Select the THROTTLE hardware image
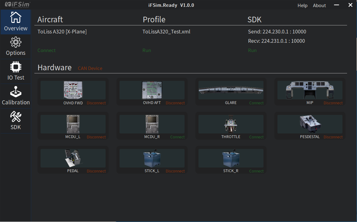The width and height of the screenshot is (357, 222). [231, 124]
